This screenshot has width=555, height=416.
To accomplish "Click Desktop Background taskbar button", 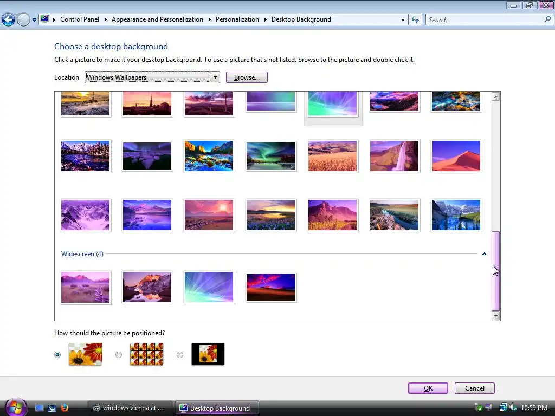I will pyautogui.click(x=217, y=408).
